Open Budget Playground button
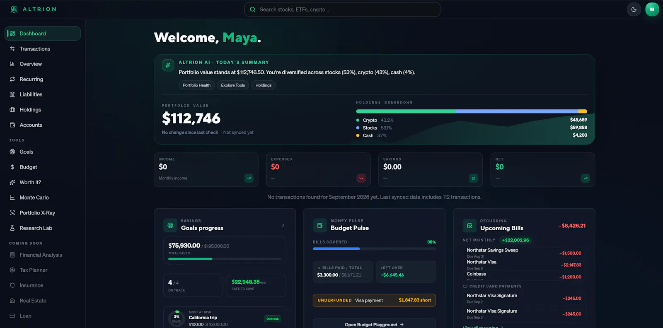 [x=374, y=324]
